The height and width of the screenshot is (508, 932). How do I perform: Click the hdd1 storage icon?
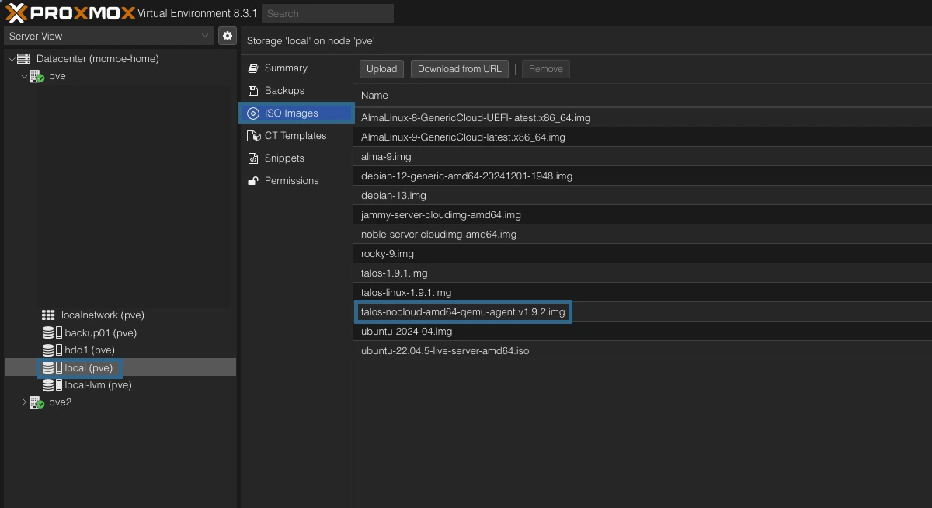(x=52, y=350)
